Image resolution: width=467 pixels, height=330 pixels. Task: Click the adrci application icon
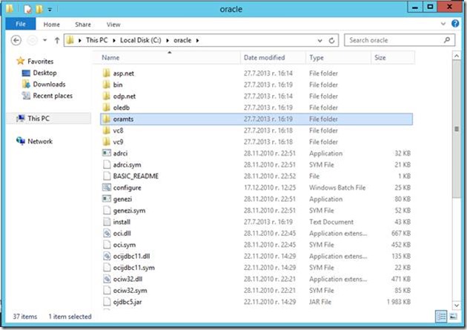coord(107,153)
